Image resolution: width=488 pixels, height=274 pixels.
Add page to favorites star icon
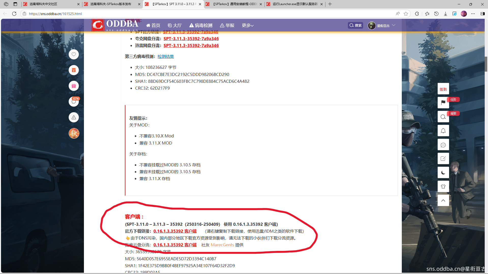tap(406, 14)
